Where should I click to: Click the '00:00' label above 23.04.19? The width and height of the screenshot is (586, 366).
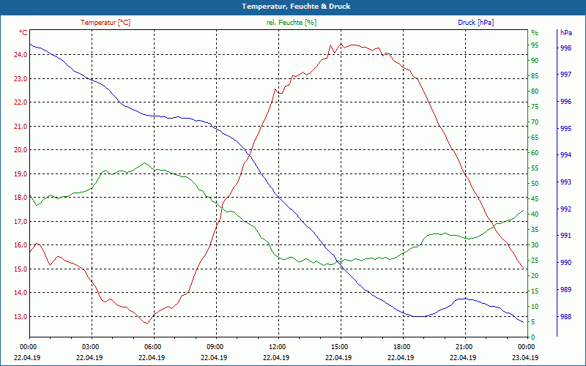[x=526, y=347]
